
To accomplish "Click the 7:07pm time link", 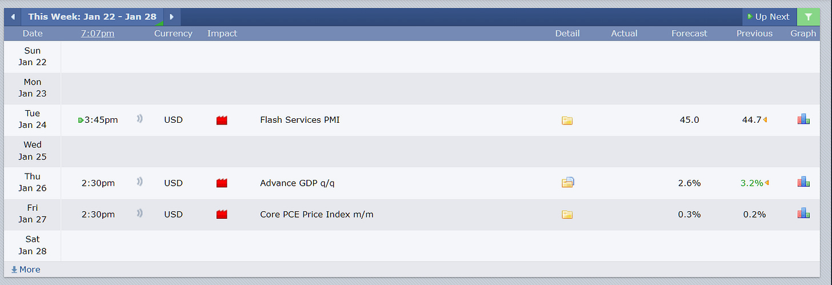I will (x=98, y=34).
